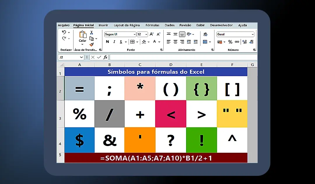The width and height of the screenshot is (315, 184).
Task: Switch to the Dados tab
Action: click(x=170, y=25)
